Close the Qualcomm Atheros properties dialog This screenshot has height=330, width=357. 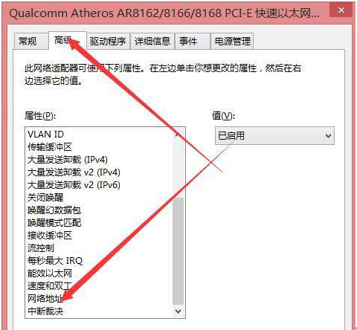[341, 10]
